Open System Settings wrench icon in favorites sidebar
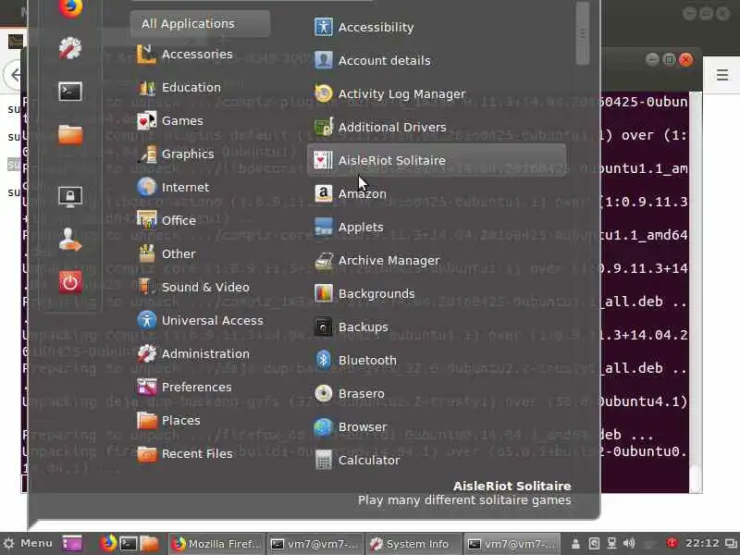Viewport: 740px width, 555px height. (x=70, y=48)
